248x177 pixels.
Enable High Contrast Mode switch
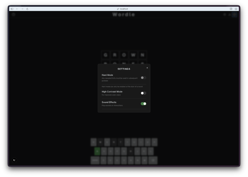tap(143, 93)
